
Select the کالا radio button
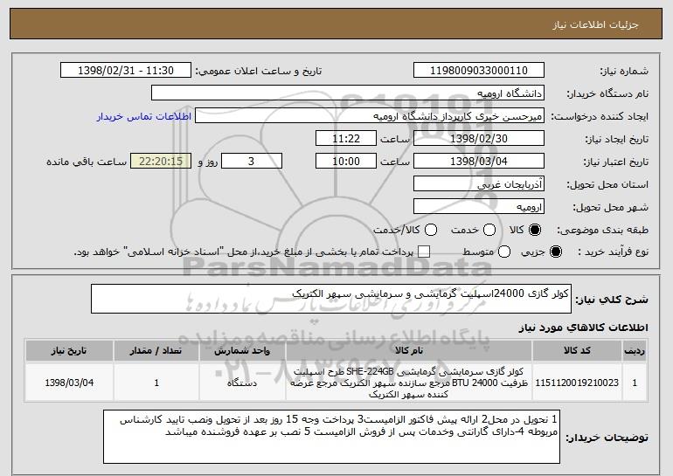(535, 230)
